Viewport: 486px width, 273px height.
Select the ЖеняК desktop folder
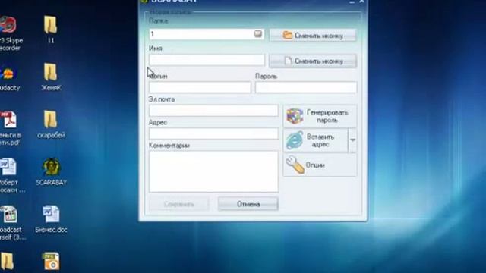point(51,77)
